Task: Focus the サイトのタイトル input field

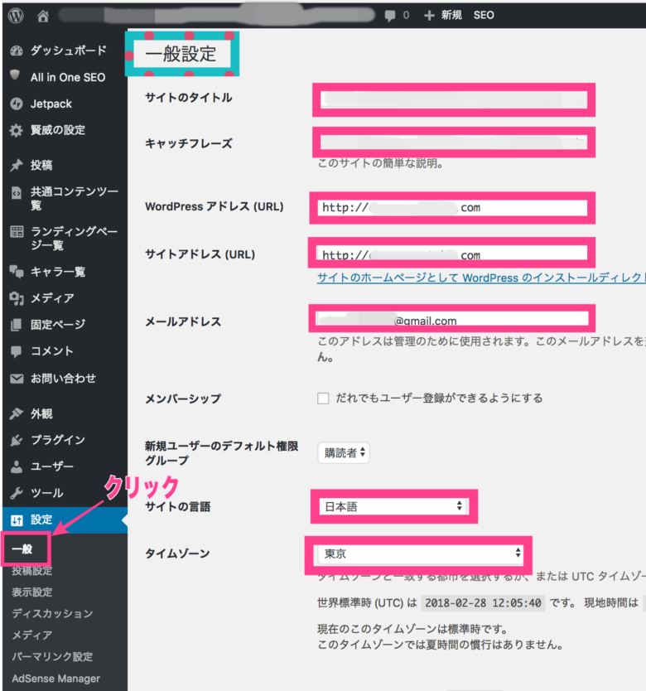Action: [x=454, y=100]
